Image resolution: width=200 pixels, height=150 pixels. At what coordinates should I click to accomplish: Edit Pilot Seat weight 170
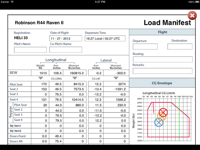point(40,84)
